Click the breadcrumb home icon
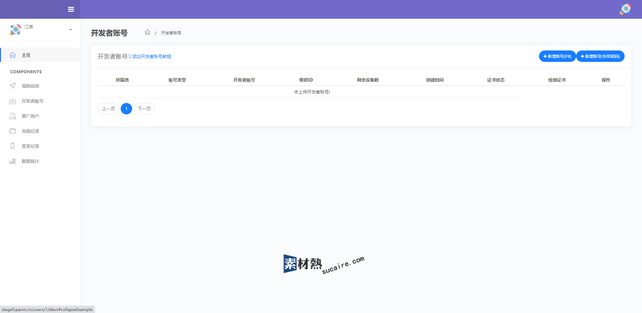642x313 pixels. [x=147, y=32]
